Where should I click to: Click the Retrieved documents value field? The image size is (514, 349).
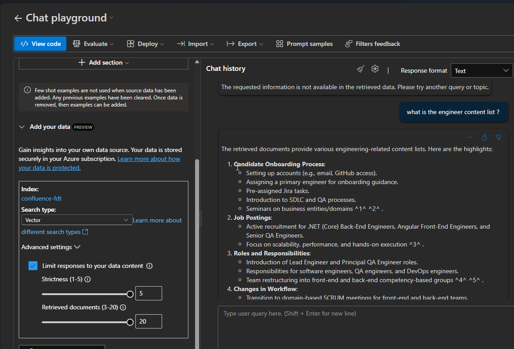(x=148, y=321)
